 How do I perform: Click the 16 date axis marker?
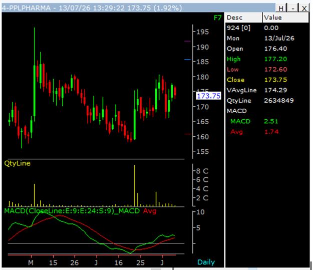(119, 262)
